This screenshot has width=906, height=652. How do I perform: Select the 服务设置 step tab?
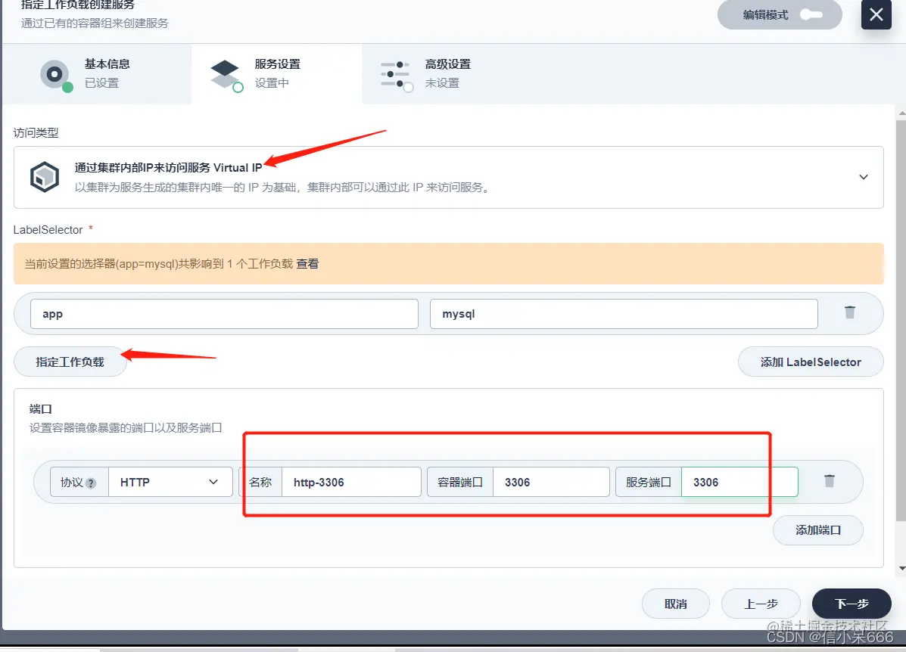pos(277,74)
